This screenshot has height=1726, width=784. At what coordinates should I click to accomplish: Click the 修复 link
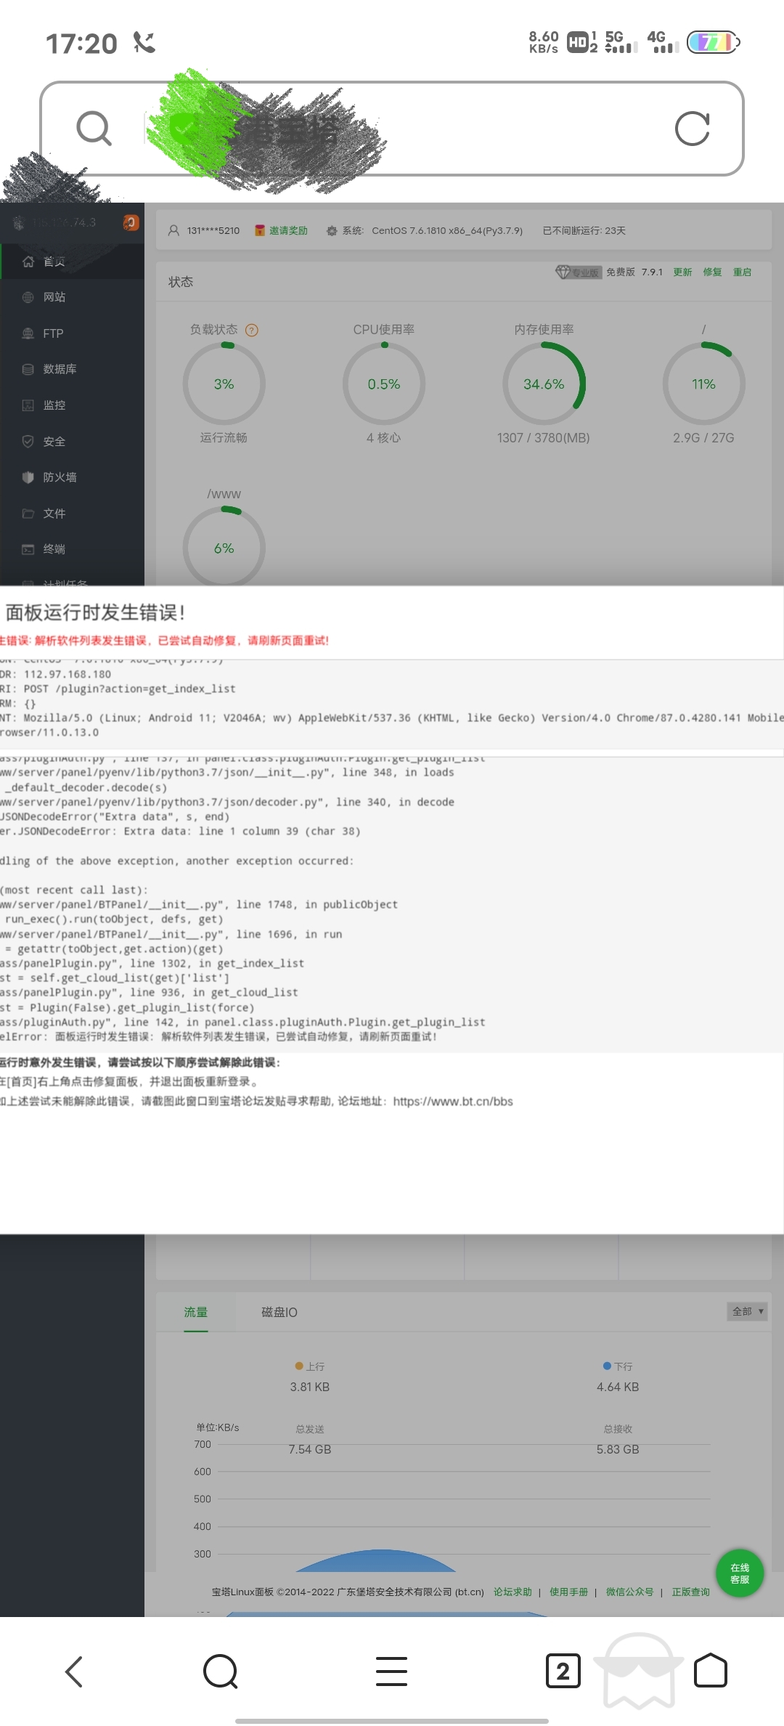click(712, 272)
